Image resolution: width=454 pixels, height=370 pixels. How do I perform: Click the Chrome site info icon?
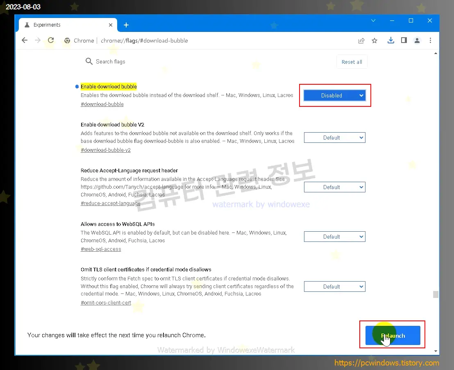pyautogui.click(x=67, y=41)
